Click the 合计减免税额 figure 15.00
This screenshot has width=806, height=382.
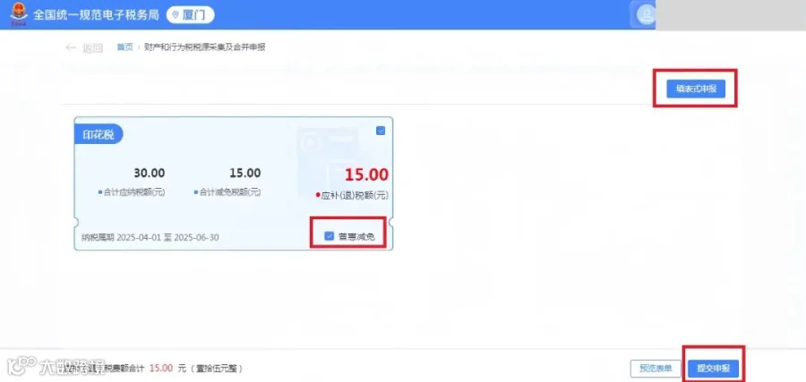[245, 173]
